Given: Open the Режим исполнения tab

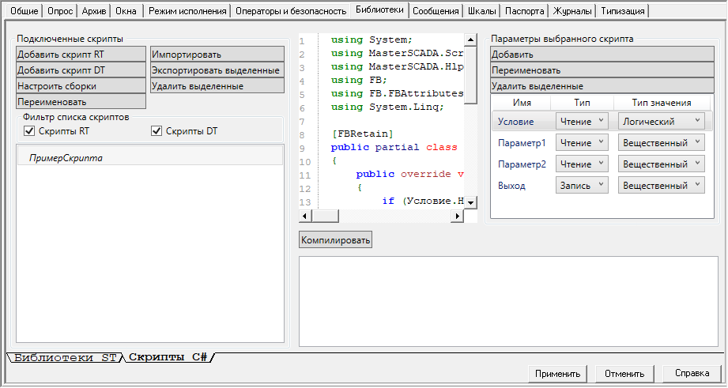Looking at the screenshot, I should click(x=187, y=11).
